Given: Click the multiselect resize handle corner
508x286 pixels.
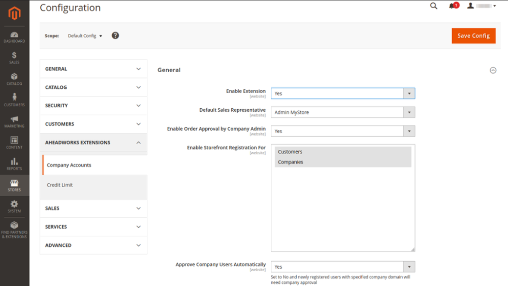Looking at the screenshot, I should tap(412, 249).
